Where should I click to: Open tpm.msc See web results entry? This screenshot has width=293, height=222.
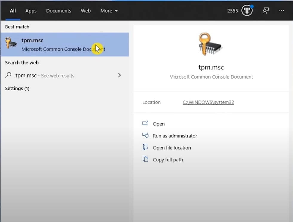[45, 76]
